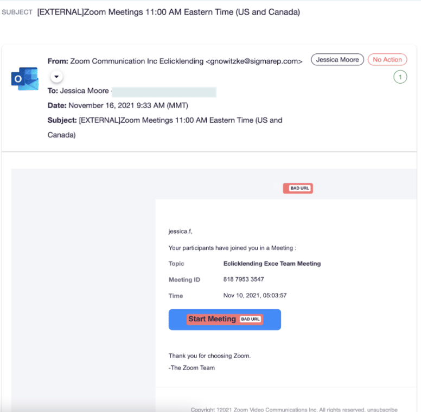The image size is (421, 412).
Task: Click the greeting jessica.f,
Action: click(x=180, y=232)
